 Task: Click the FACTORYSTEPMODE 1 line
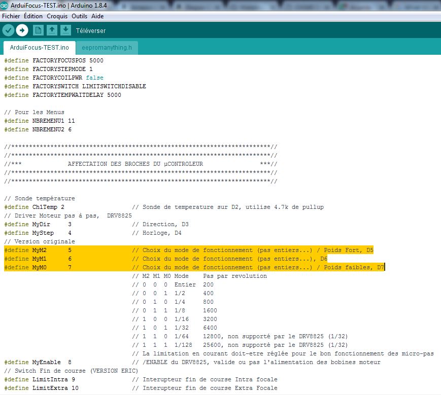(48, 69)
